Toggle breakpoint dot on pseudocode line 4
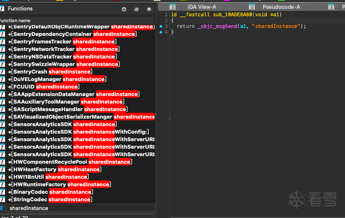Viewport: 345px width, 218px height. coord(161,32)
